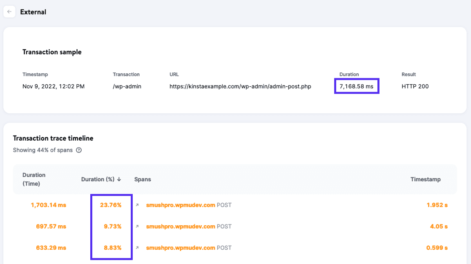Click the external link arrow on the second POST span

click(x=137, y=226)
